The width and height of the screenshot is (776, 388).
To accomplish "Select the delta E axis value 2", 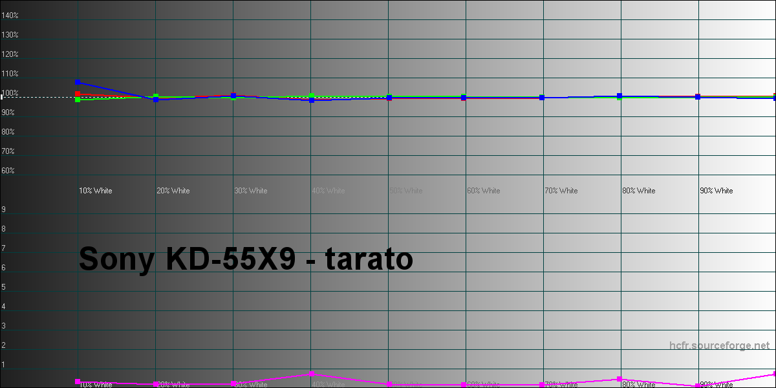I will pyautogui.click(x=4, y=345).
